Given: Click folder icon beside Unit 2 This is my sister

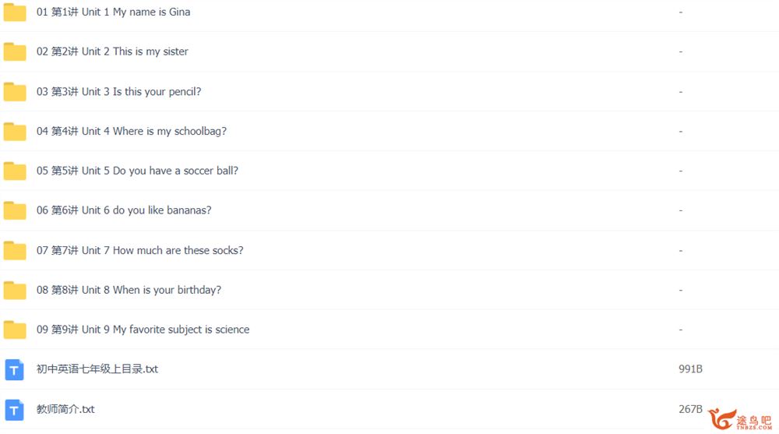Looking at the screenshot, I should click(x=14, y=51).
